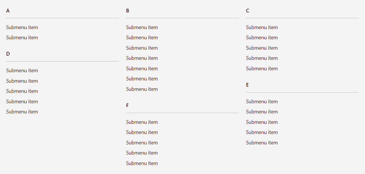Select the third Submenu item under D

click(22, 91)
